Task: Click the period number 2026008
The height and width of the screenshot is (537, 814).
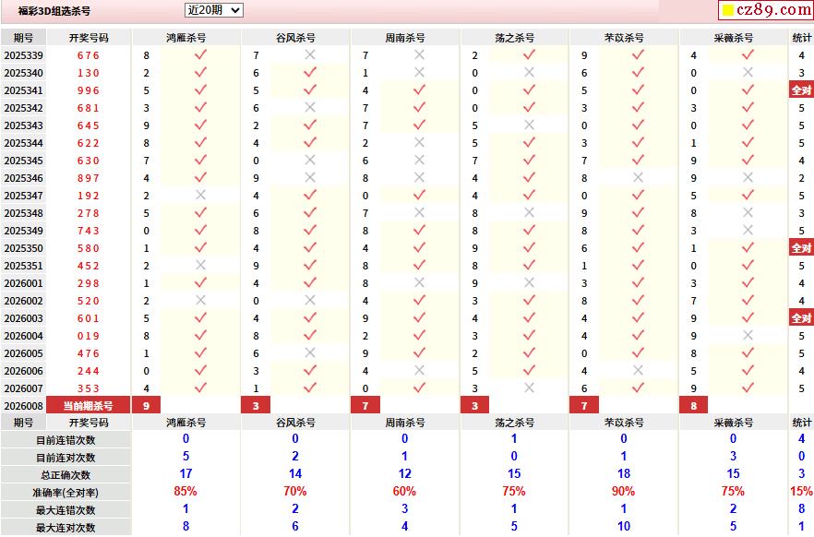Action: 23,406
